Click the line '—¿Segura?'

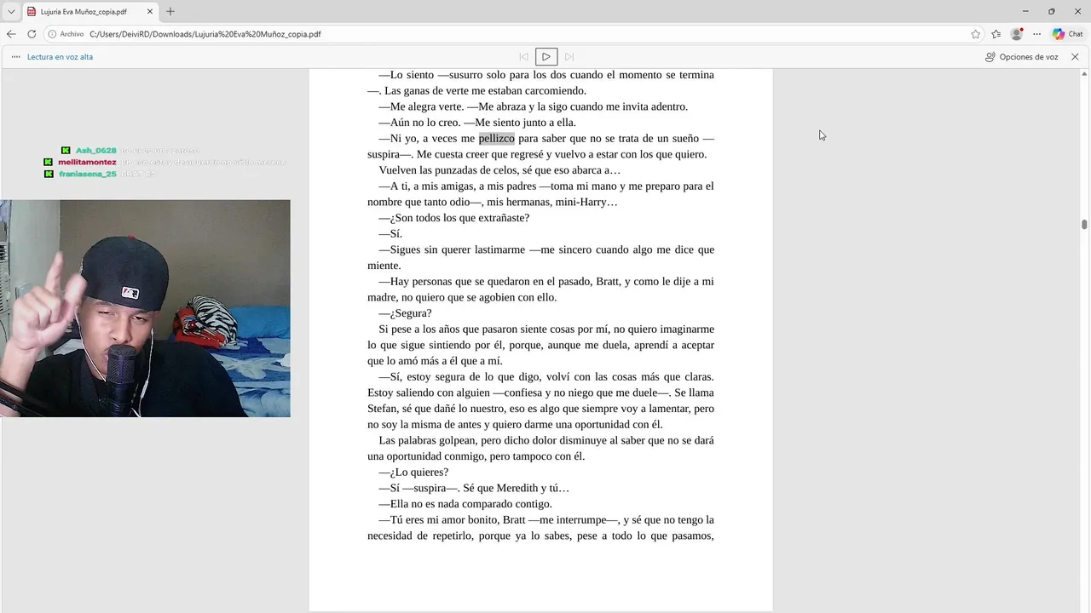(x=405, y=313)
